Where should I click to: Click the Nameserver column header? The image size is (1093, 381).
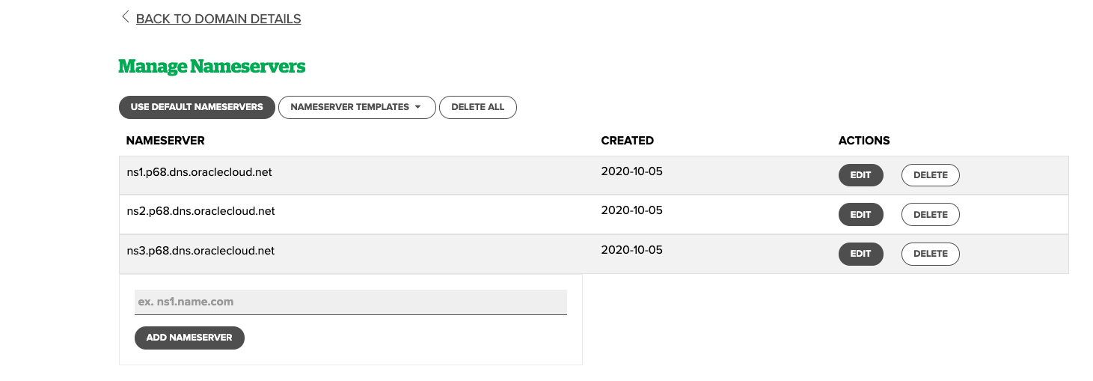point(165,141)
